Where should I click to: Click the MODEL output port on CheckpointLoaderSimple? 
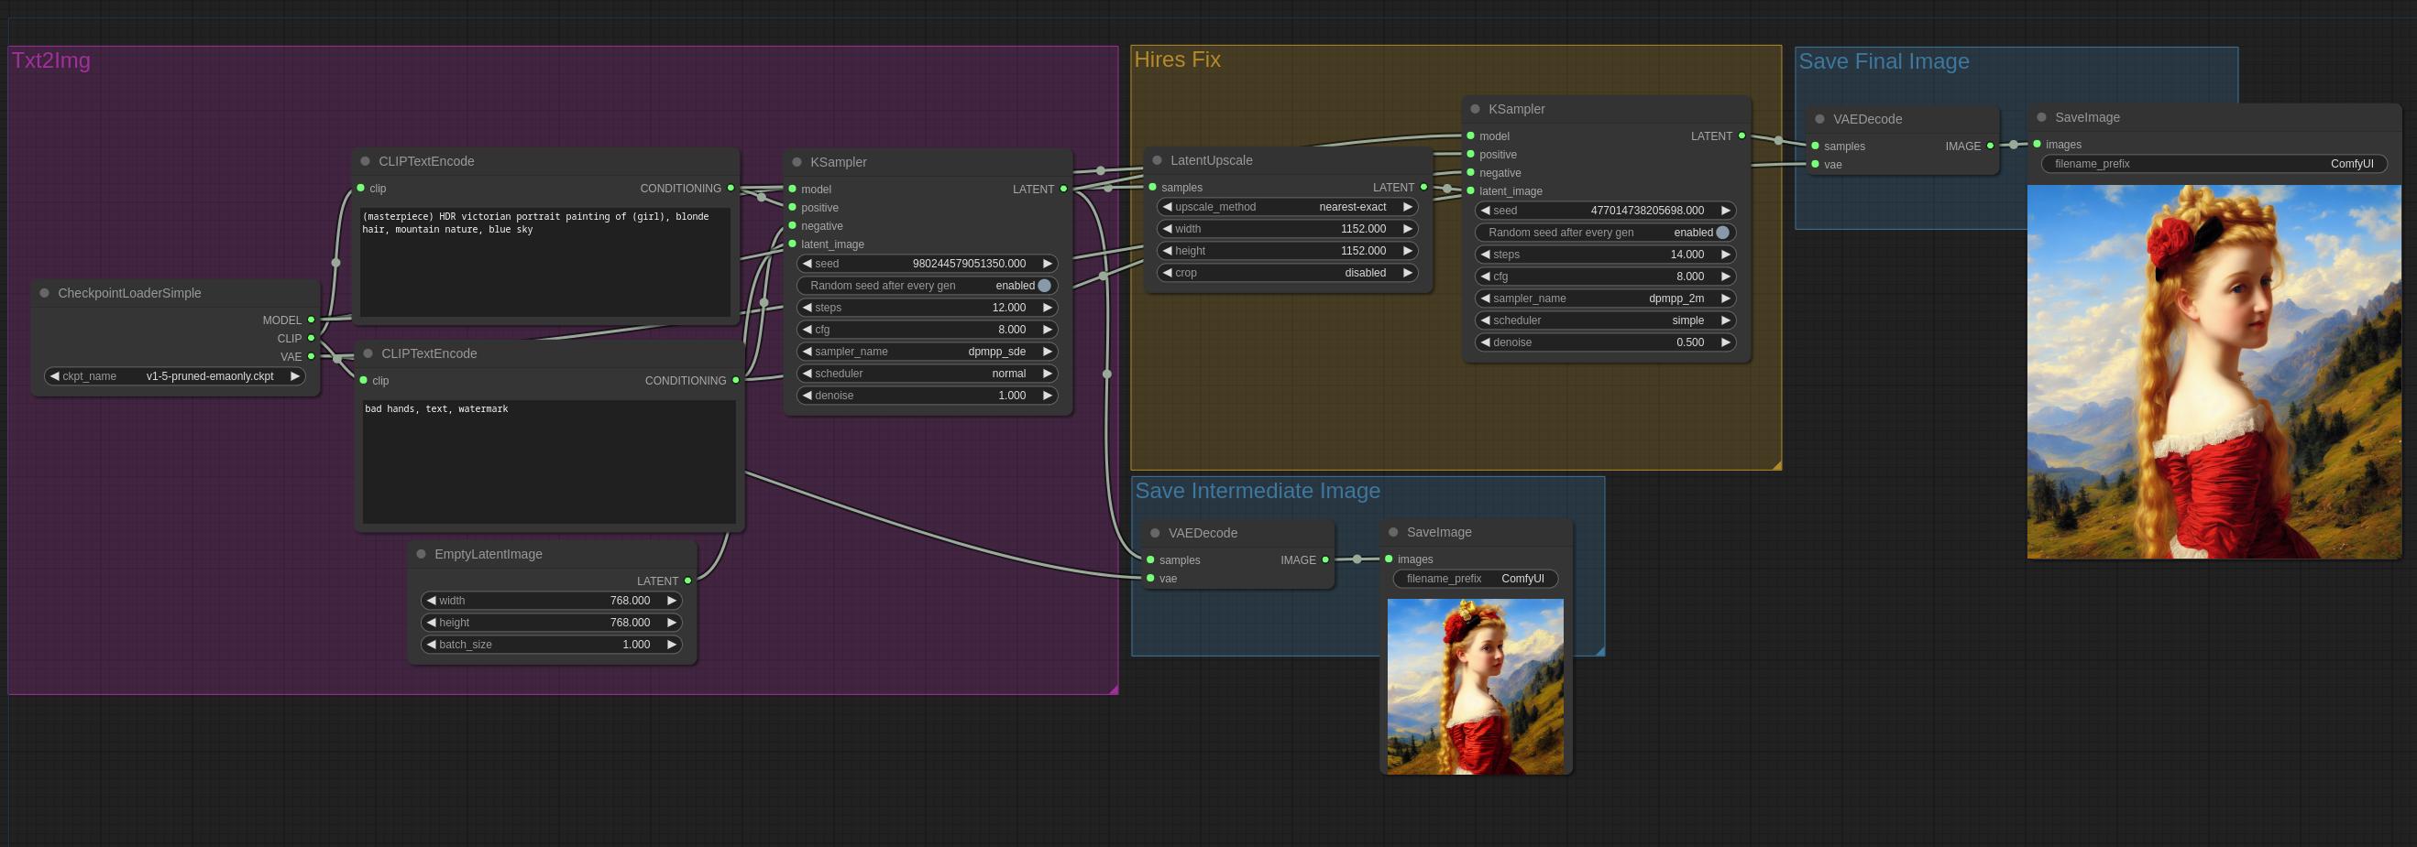(312, 320)
